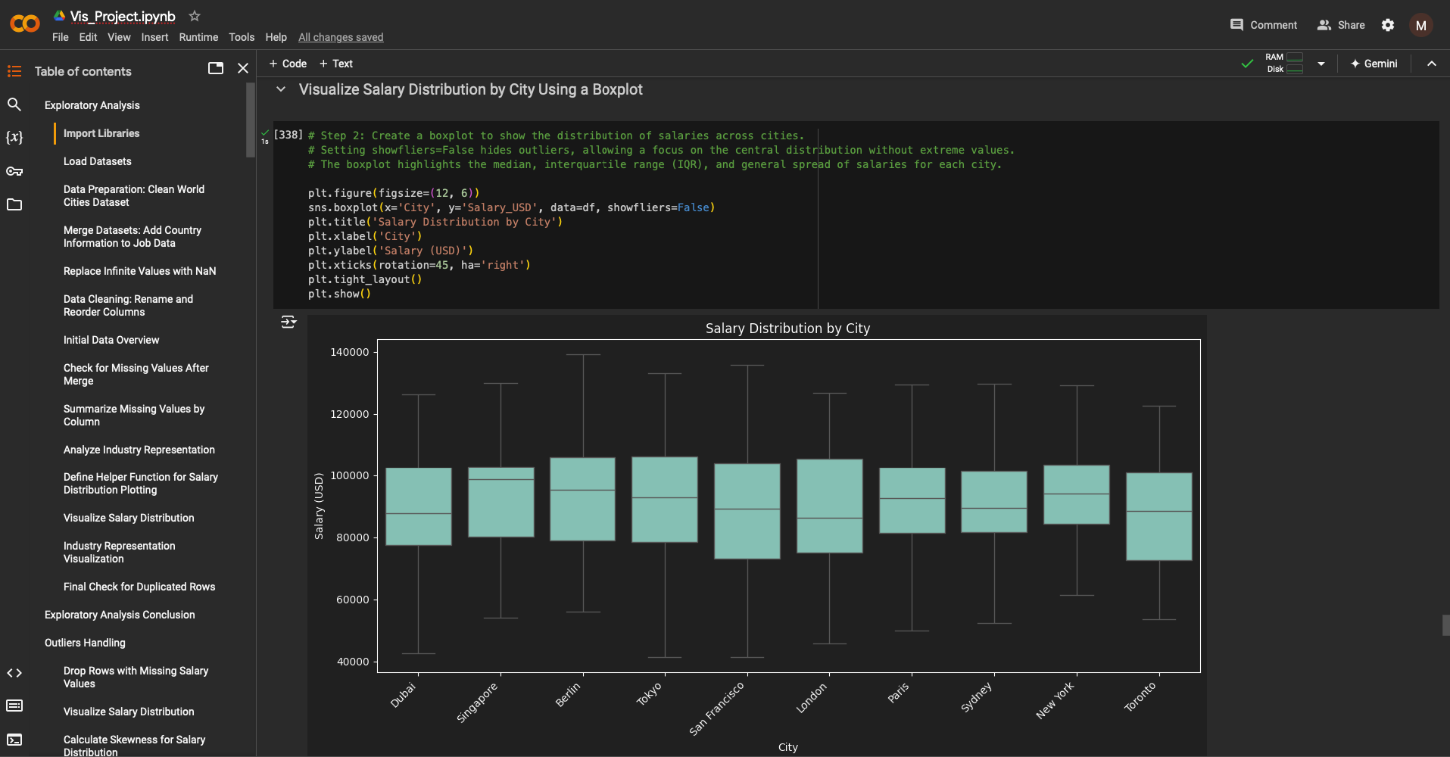Open the Terminal icon
Image resolution: width=1450 pixels, height=757 pixels.
(14, 740)
